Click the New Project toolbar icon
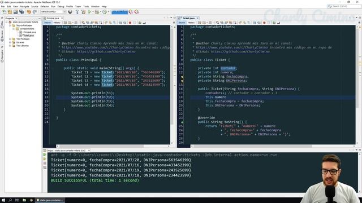This screenshot has width=362, height=203. [x=10, y=12]
